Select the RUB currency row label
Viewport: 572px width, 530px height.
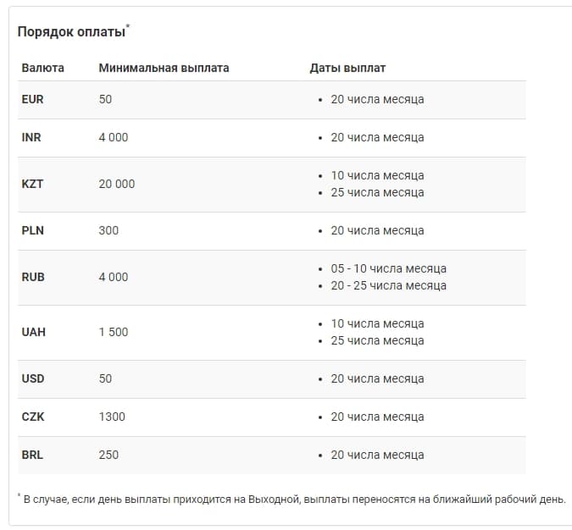(33, 277)
